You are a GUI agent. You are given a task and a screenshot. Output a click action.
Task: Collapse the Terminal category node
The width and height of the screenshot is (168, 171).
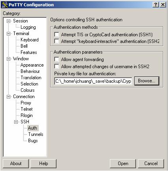pos(9,33)
